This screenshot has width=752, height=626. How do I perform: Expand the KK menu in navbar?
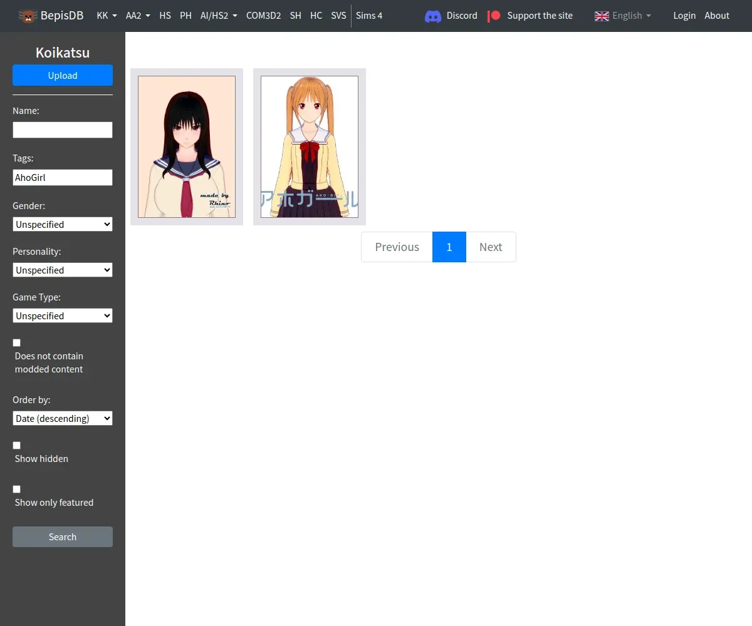coord(107,16)
